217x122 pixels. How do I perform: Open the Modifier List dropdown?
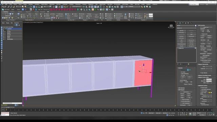186,28
